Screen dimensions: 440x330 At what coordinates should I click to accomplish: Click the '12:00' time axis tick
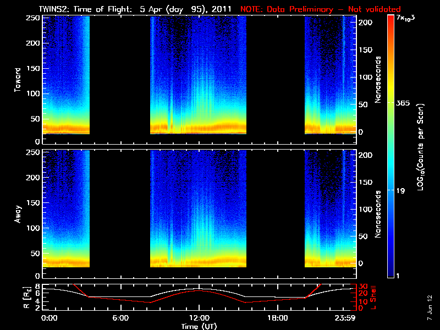pyautogui.click(x=199, y=318)
